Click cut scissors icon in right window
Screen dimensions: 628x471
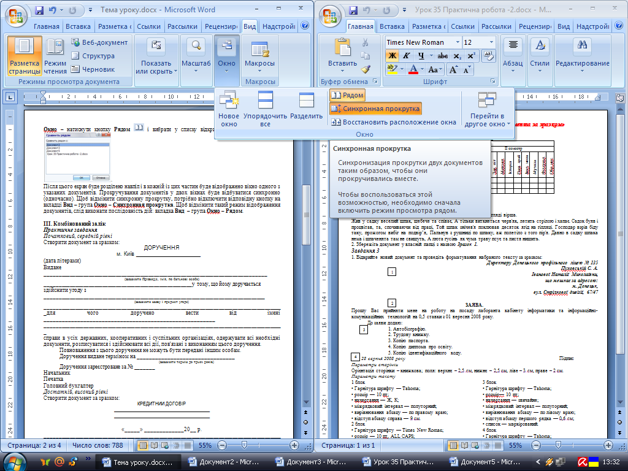coord(366,42)
